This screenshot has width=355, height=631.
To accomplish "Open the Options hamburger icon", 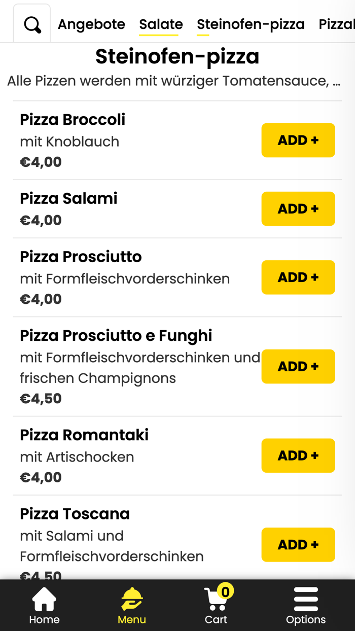I will point(306,599).
